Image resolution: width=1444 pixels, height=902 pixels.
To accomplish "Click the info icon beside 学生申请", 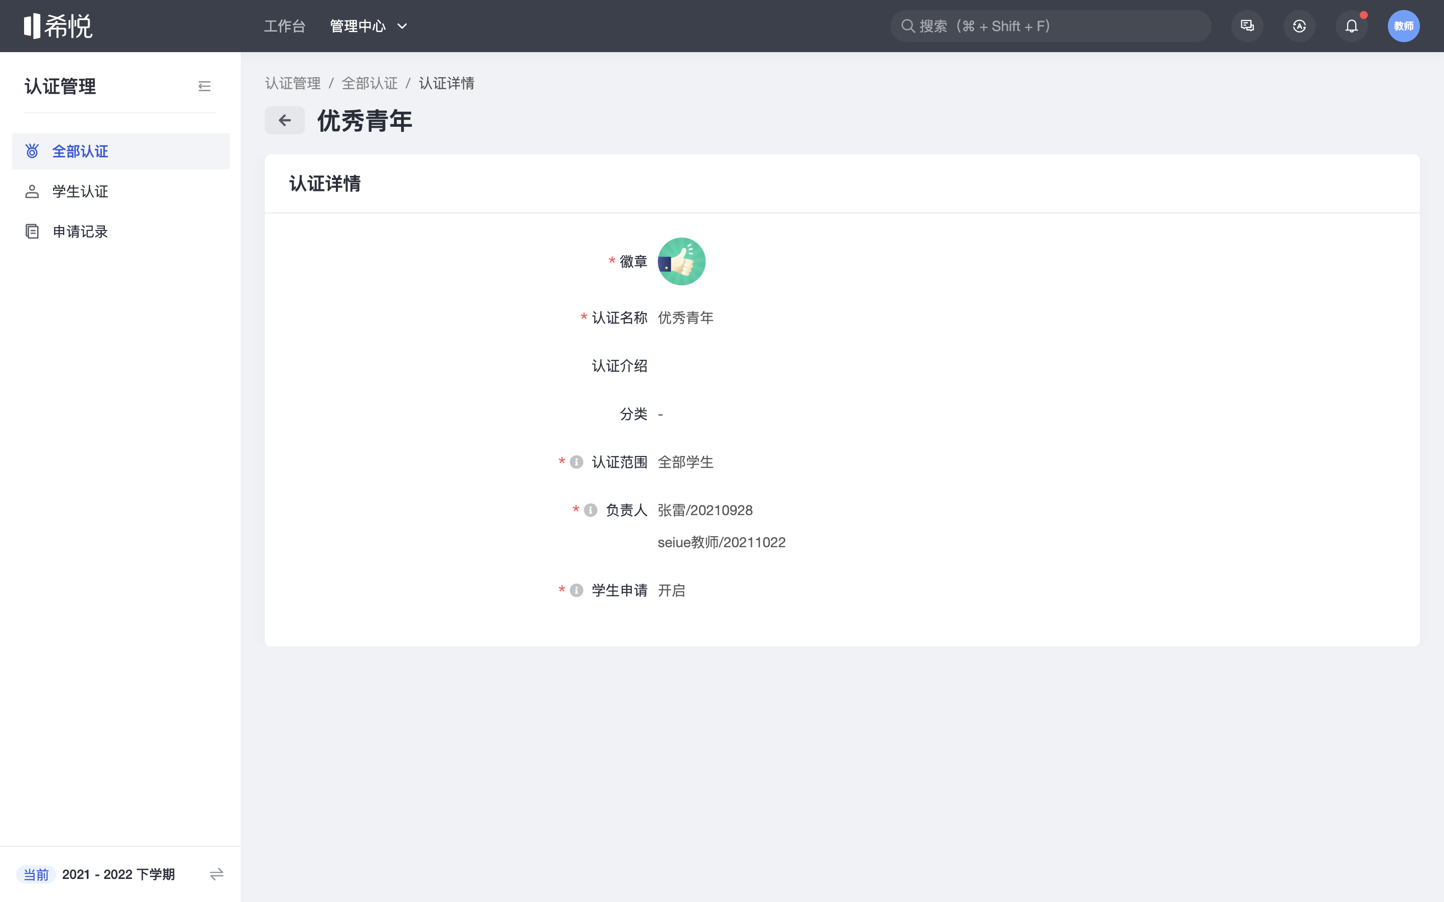I will (577, 591).
